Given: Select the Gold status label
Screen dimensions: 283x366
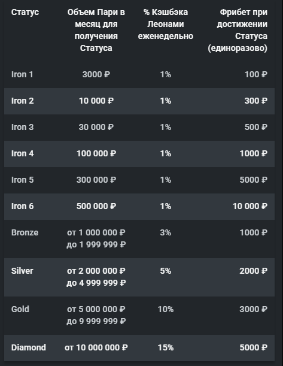Looking at the screenshot, I should [x=20, y=309].
